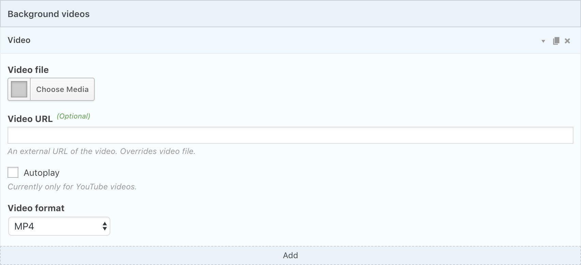Click the Video URL field label
Screen dimensions: 581x265
(x=30, y=119)
